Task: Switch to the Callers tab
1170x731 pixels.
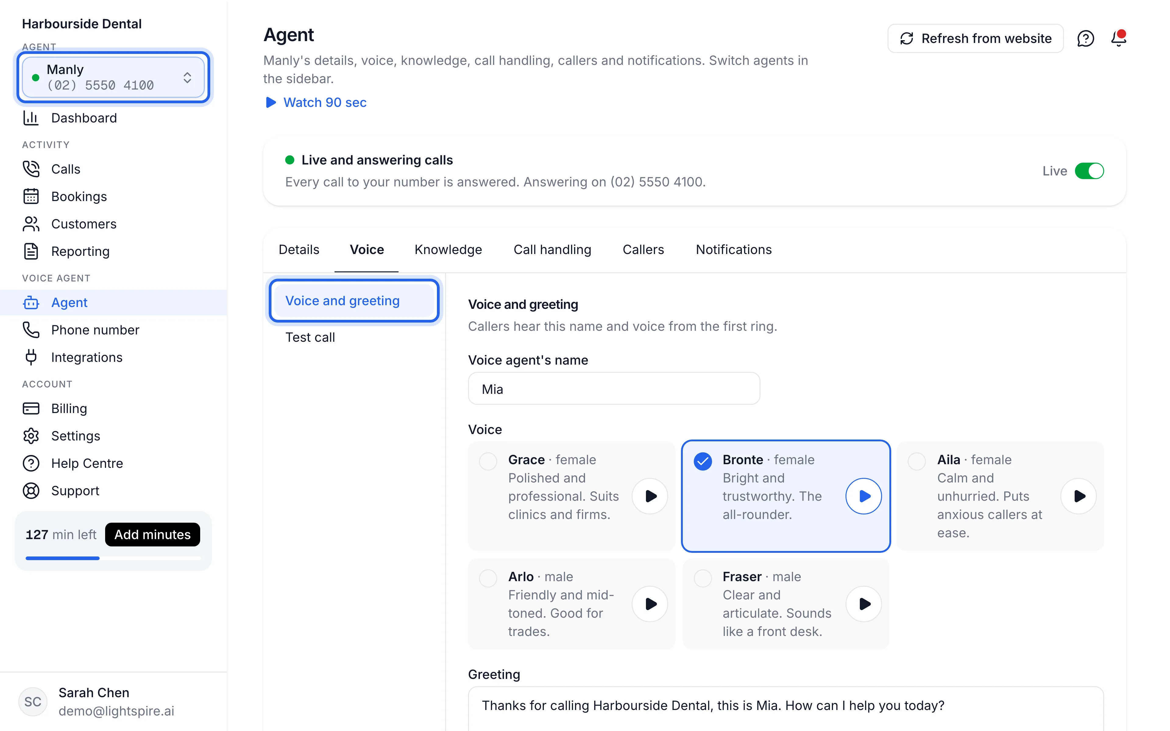Action: coord(643,249)
